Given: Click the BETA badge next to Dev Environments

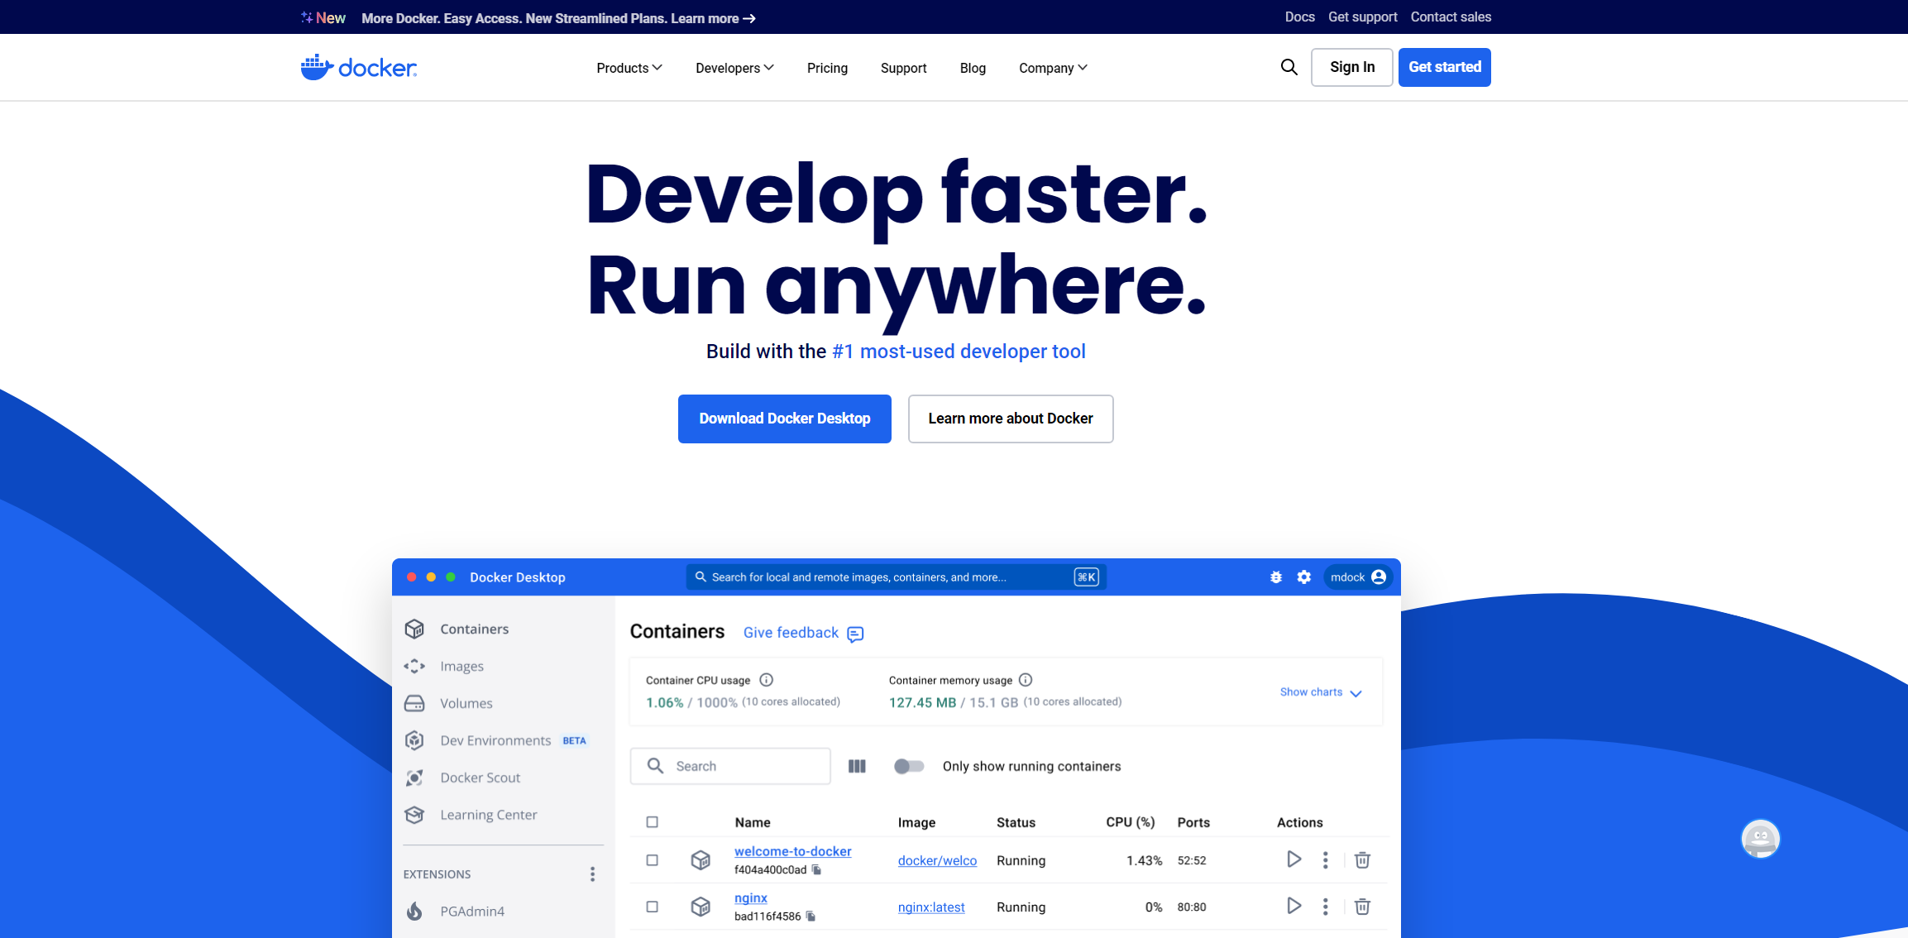Looking at the screenshot, I should pyautogui.click(x=574, y=741).
